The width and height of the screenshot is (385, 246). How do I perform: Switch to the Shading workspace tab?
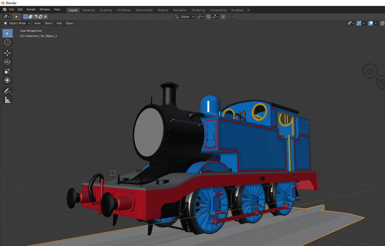163,10
